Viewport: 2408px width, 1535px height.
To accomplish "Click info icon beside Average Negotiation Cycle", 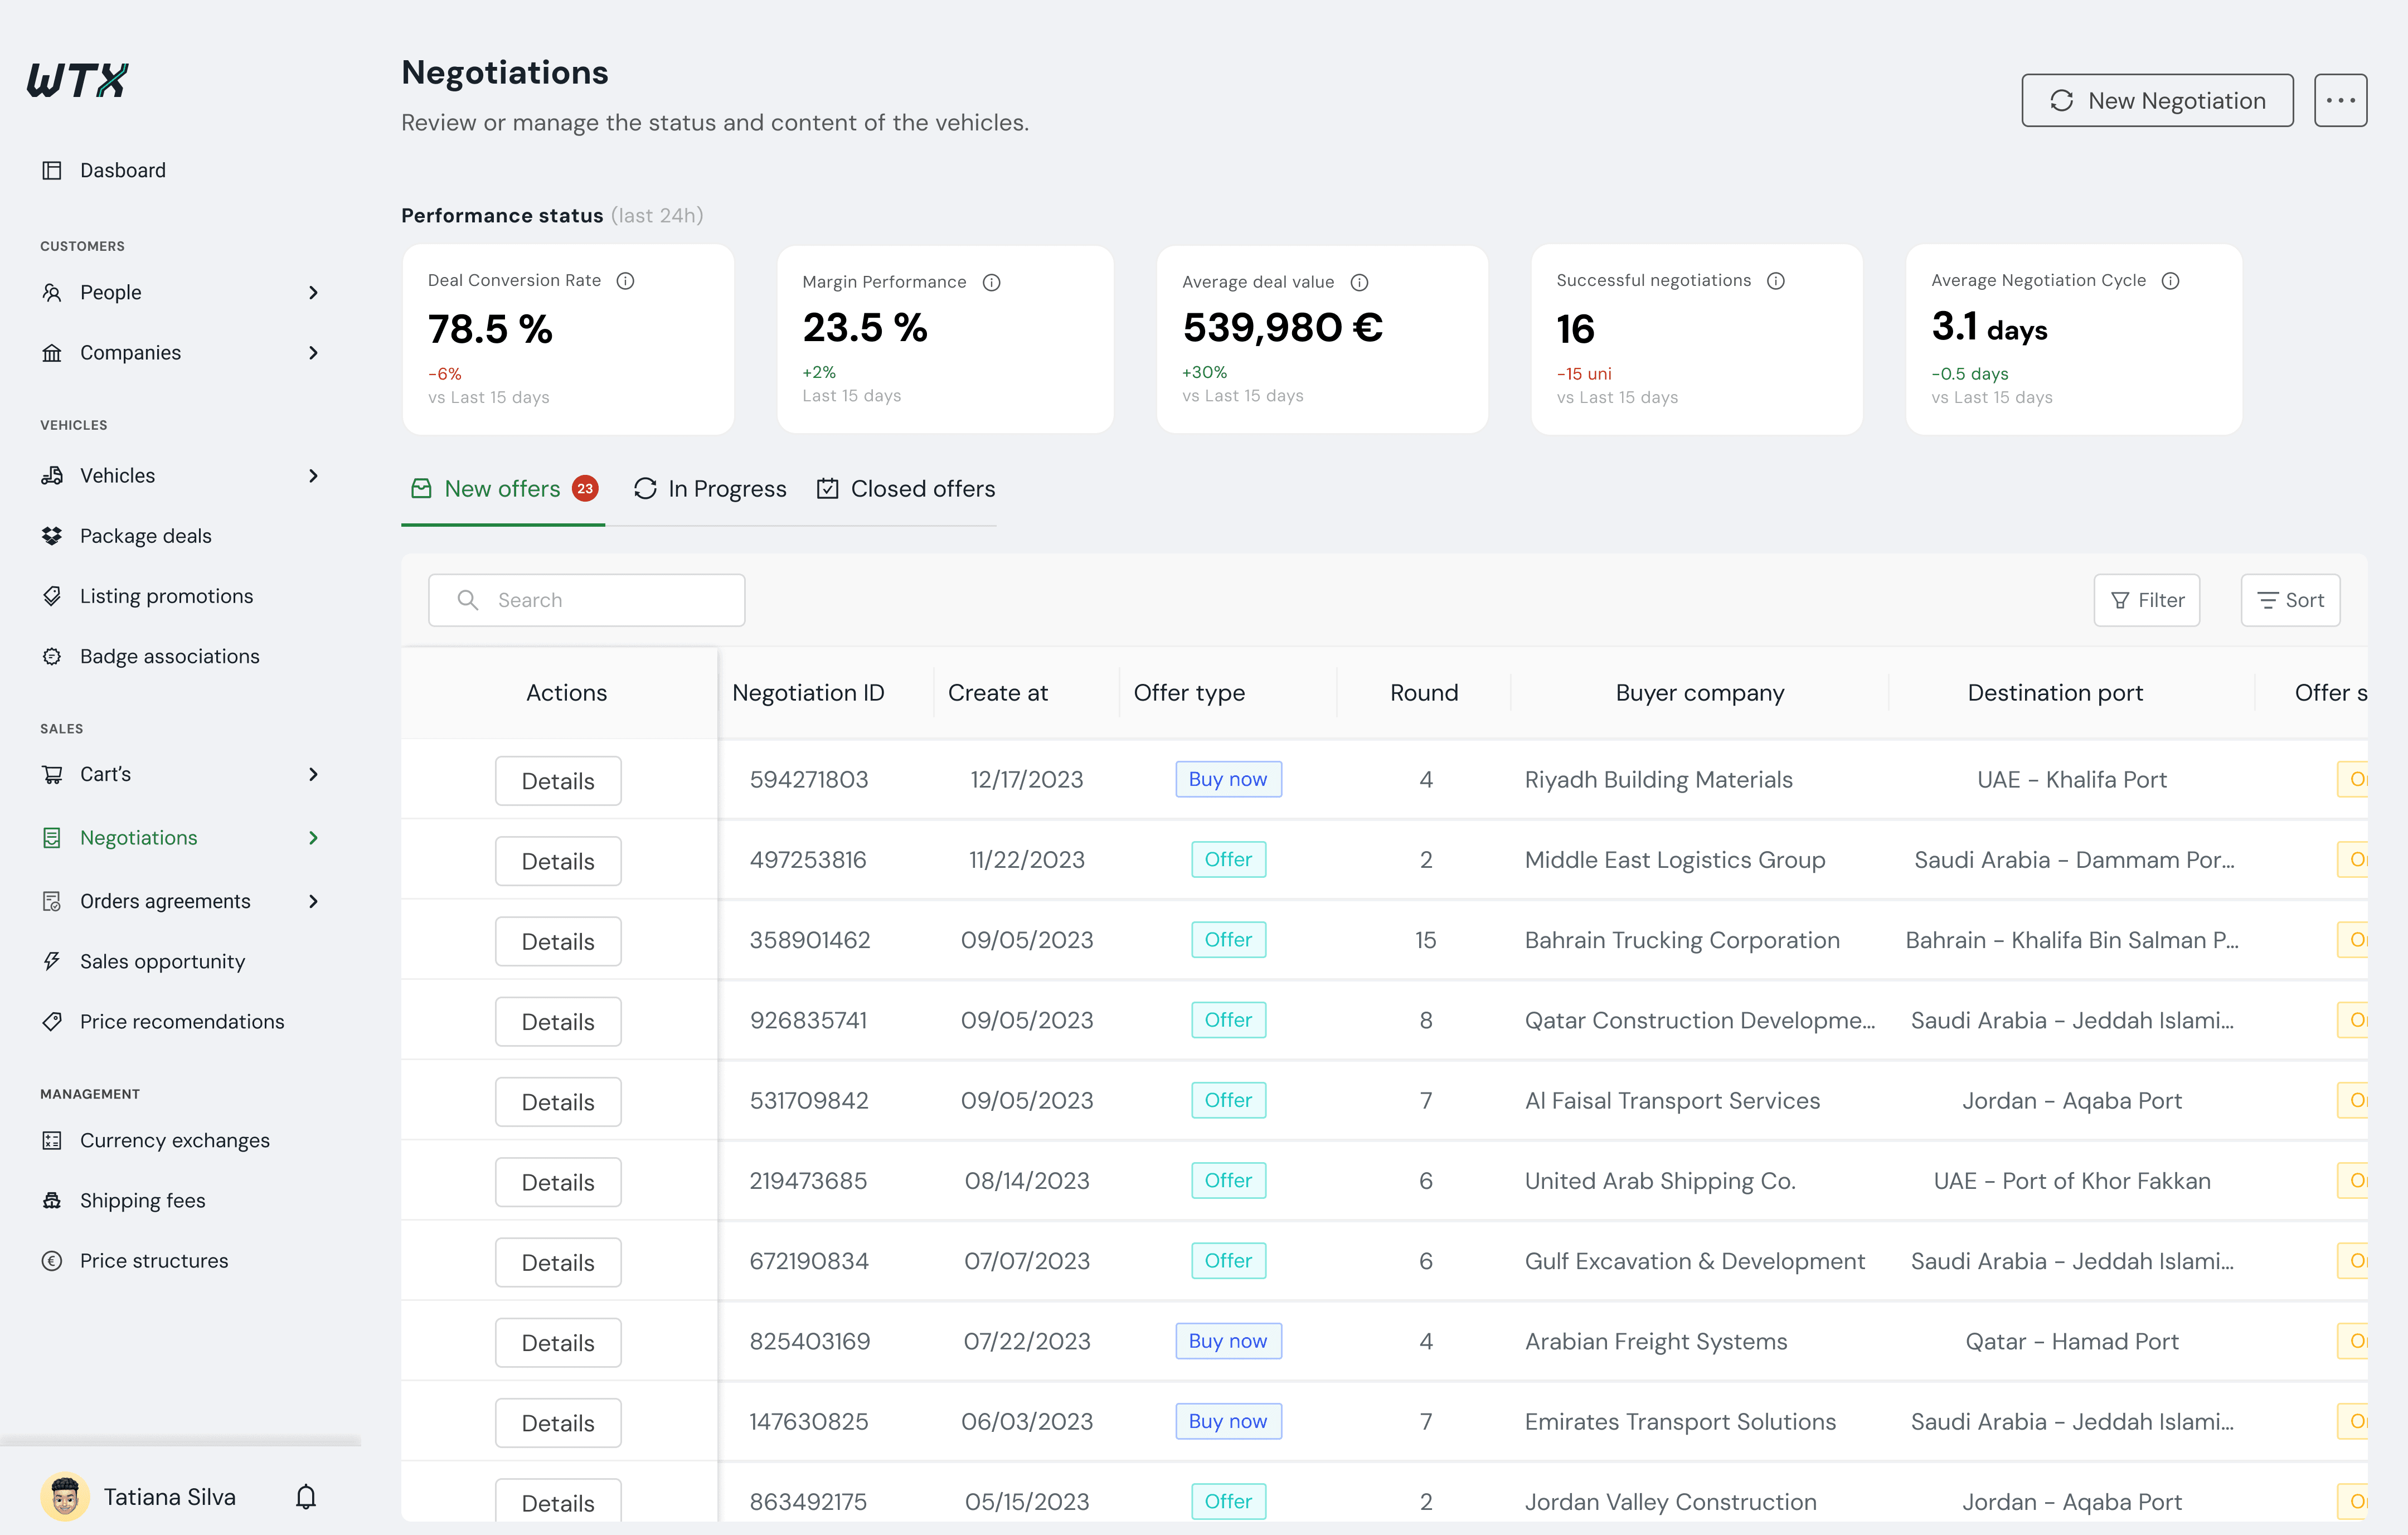I will (2170, 281).
